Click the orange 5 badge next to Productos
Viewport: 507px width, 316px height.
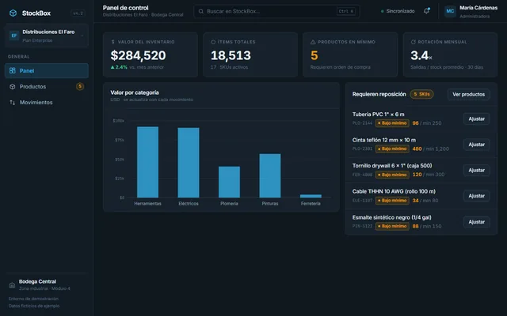click(80, 86)
